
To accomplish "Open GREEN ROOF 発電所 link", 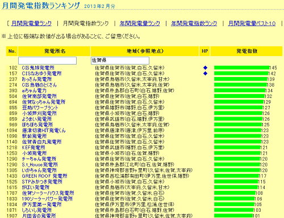I will point(44,176).
